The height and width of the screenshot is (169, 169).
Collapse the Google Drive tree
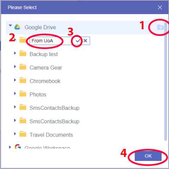coord(11,25)
